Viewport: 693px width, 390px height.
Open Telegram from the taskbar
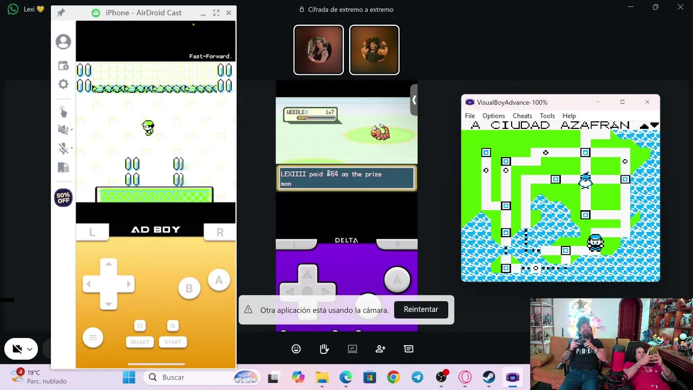tap(417, 378)
